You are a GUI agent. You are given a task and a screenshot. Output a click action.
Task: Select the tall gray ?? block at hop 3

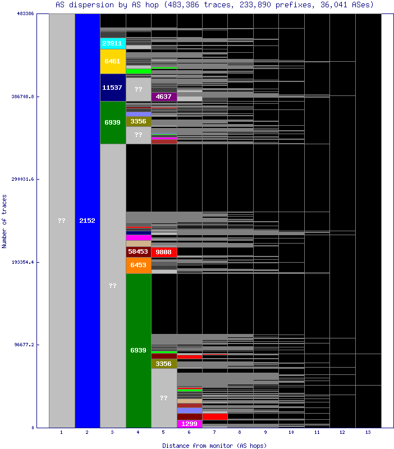(x=113, y=286)
